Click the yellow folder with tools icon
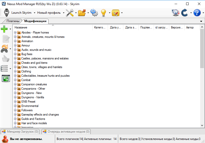205x143 pixels. tap(116, 13)
